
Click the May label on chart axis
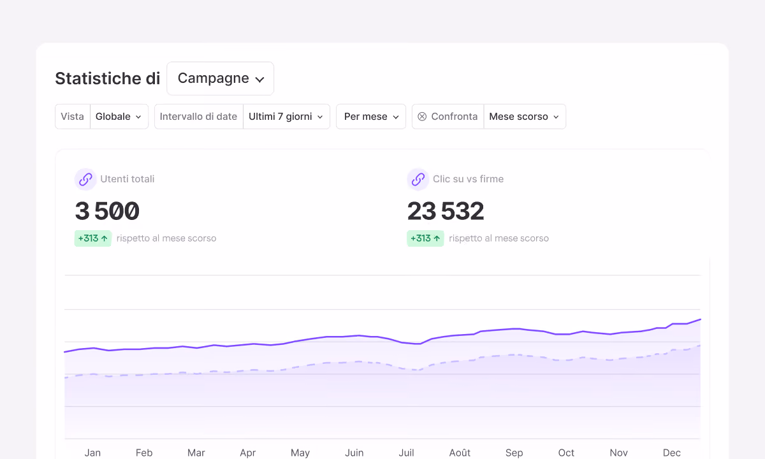[x=300, y=453]
